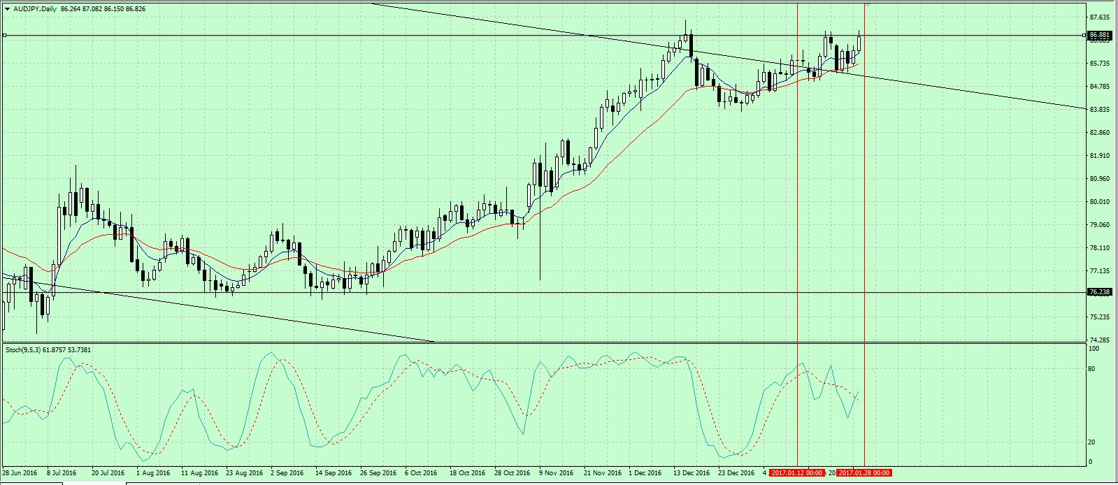Screen dimensions: 1118x485
Task: Click the 100 level on the Stochastic scale
Action: (x=1094, y=349)
